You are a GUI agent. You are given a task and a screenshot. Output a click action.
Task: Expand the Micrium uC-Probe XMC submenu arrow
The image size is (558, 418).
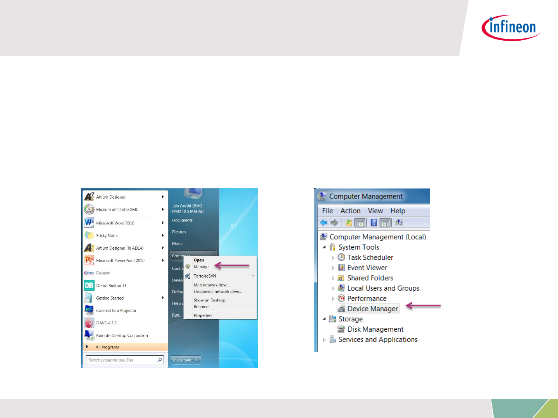163,209
